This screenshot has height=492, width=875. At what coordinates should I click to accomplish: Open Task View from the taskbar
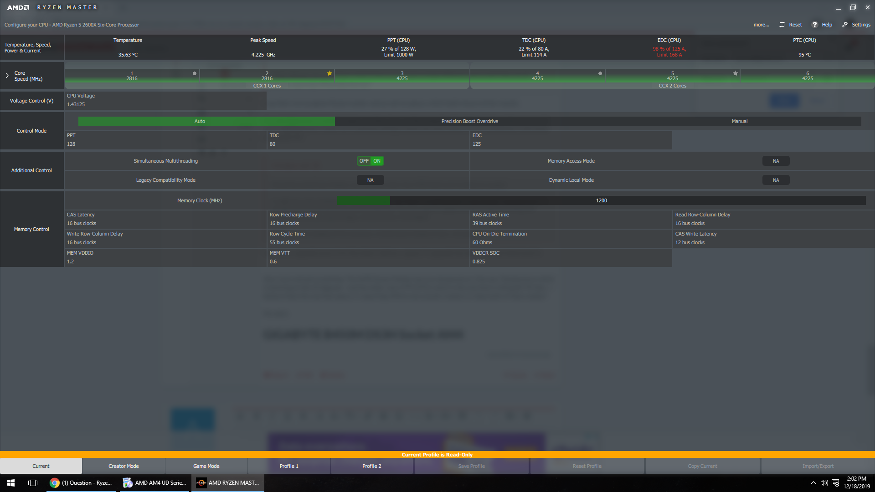(x=33, y=483)
